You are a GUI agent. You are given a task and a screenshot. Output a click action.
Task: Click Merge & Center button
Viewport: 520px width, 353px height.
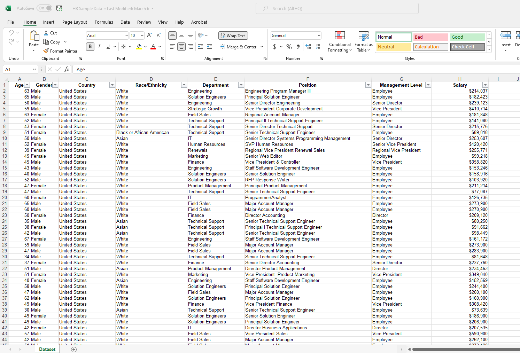point(238,47)
